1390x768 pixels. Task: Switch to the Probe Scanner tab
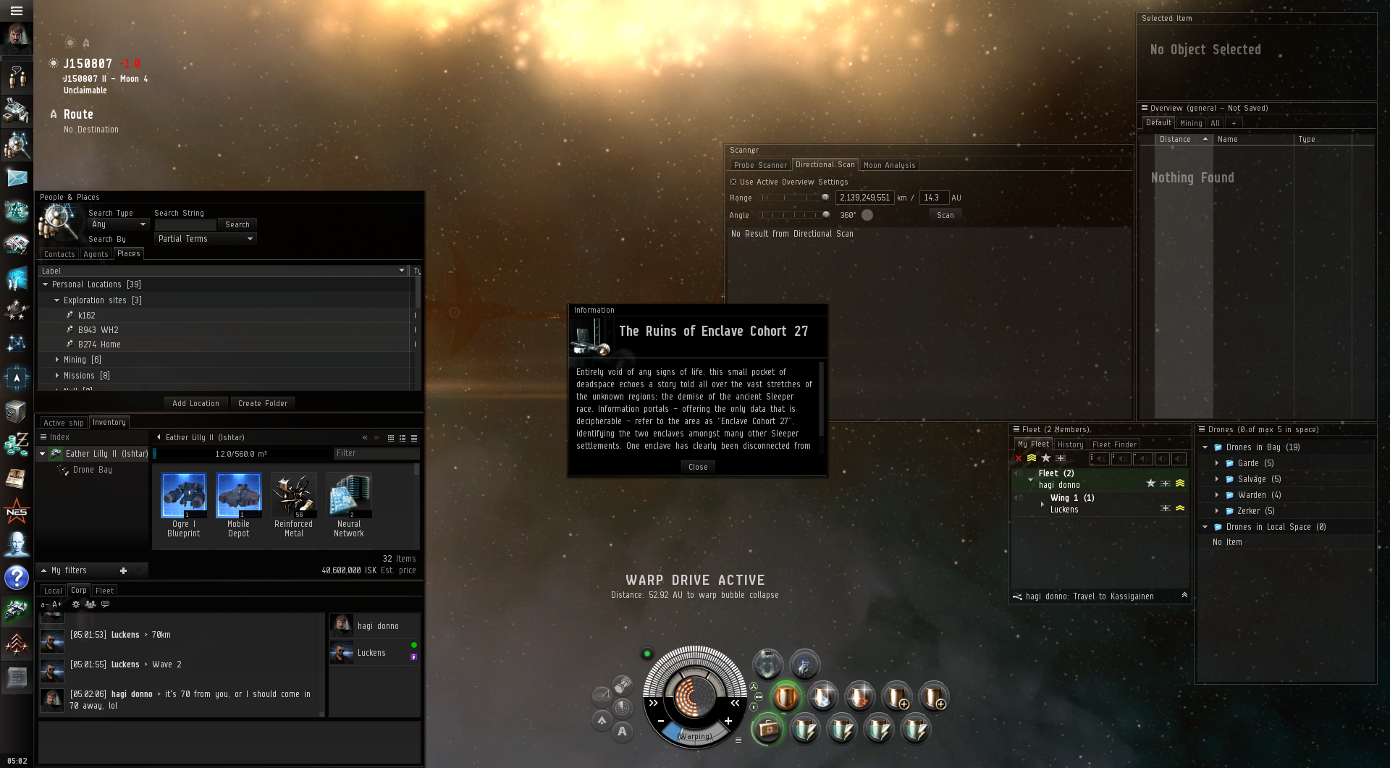(759, 165)
